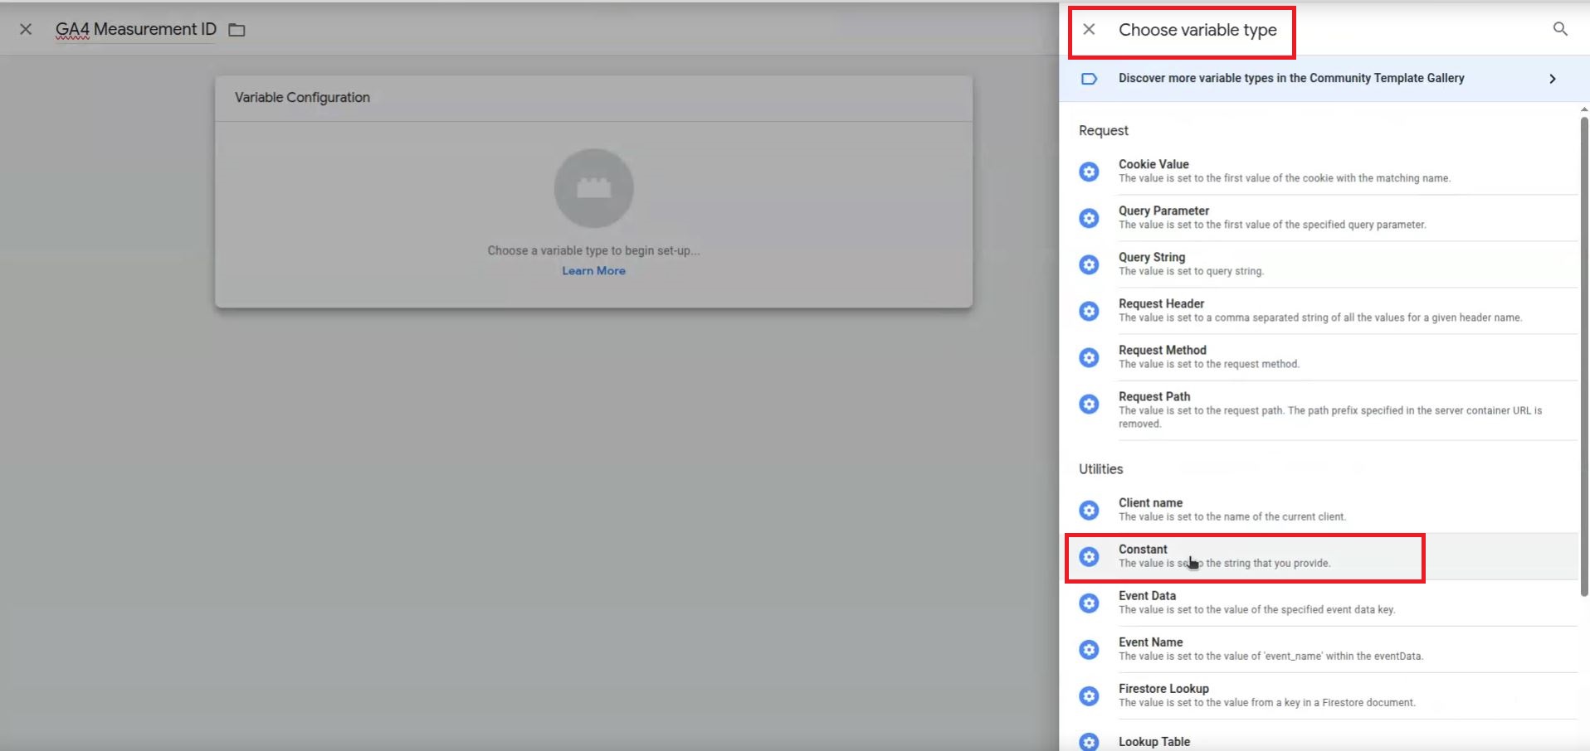Pick the Event Data variable type

click(x=1327, y=603)
